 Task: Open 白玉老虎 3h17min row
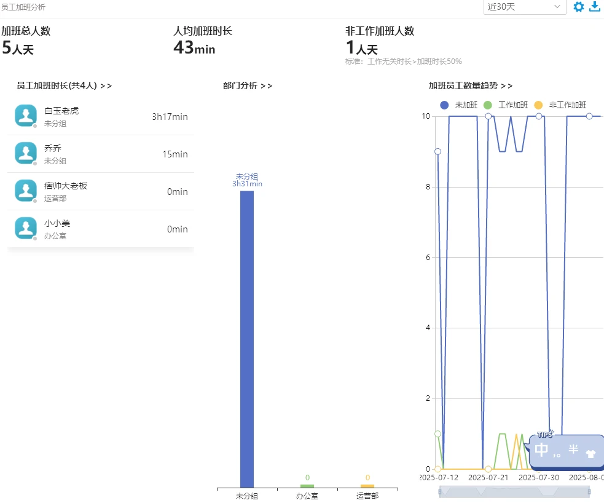point(101,116)
